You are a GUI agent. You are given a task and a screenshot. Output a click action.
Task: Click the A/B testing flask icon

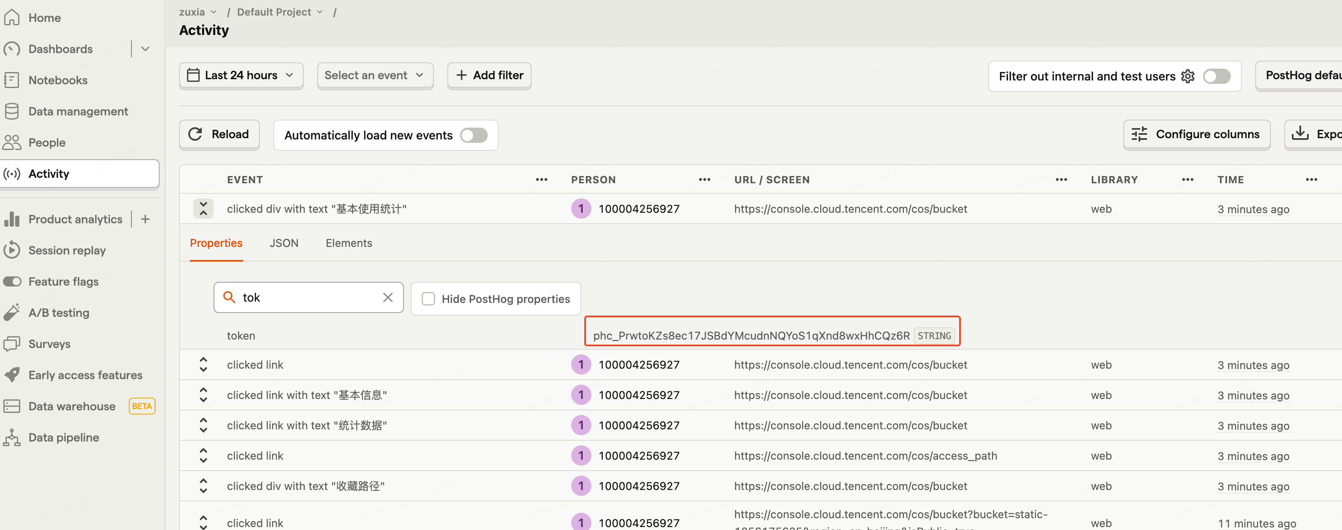coord(12,313)
